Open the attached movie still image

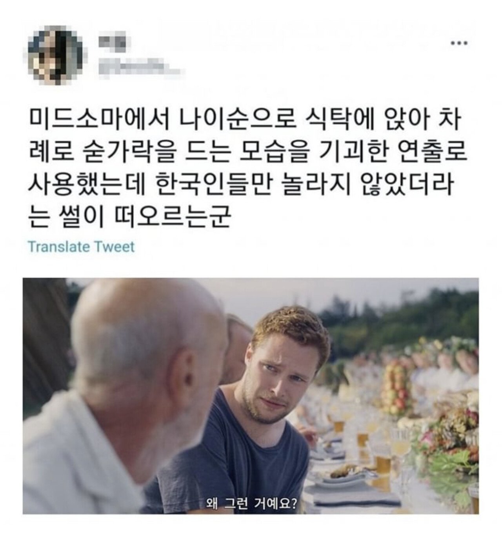251,396
